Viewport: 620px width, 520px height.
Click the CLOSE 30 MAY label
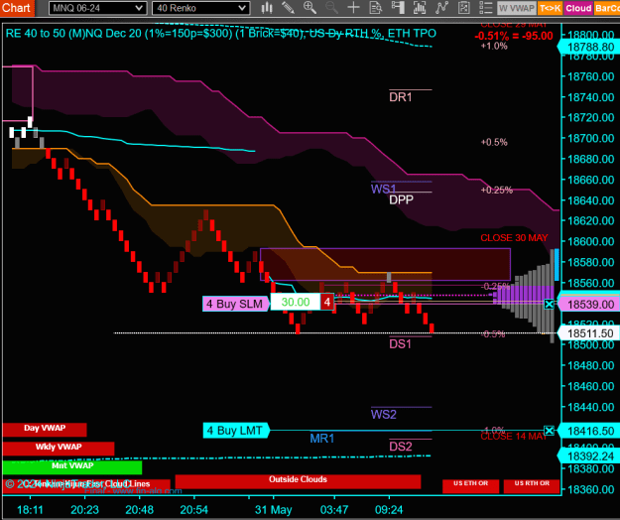tap(514, 238)
